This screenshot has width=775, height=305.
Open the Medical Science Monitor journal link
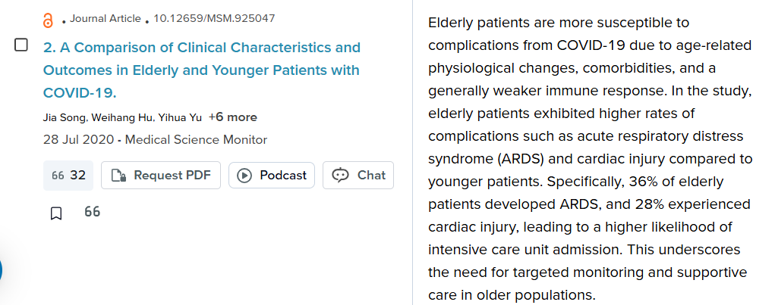(197, 140)
